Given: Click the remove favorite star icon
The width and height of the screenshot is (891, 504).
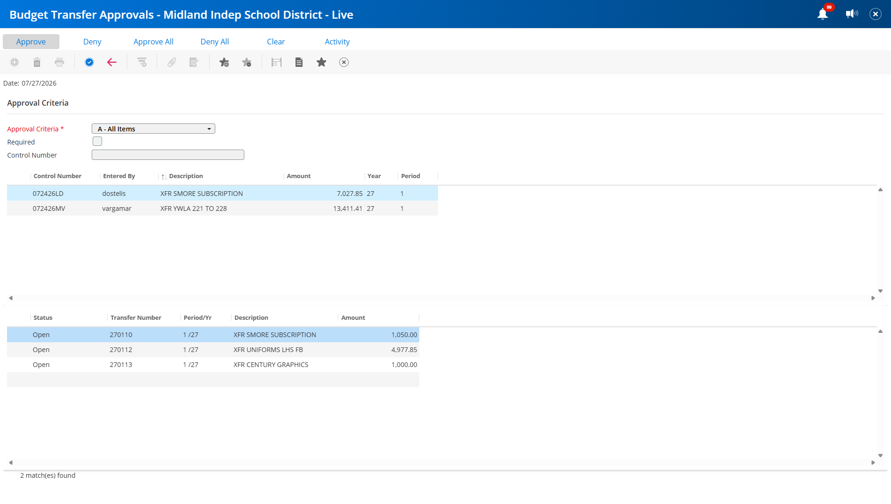Looking at the screenshot, I should pyautogui.click(x=247, y=62).
